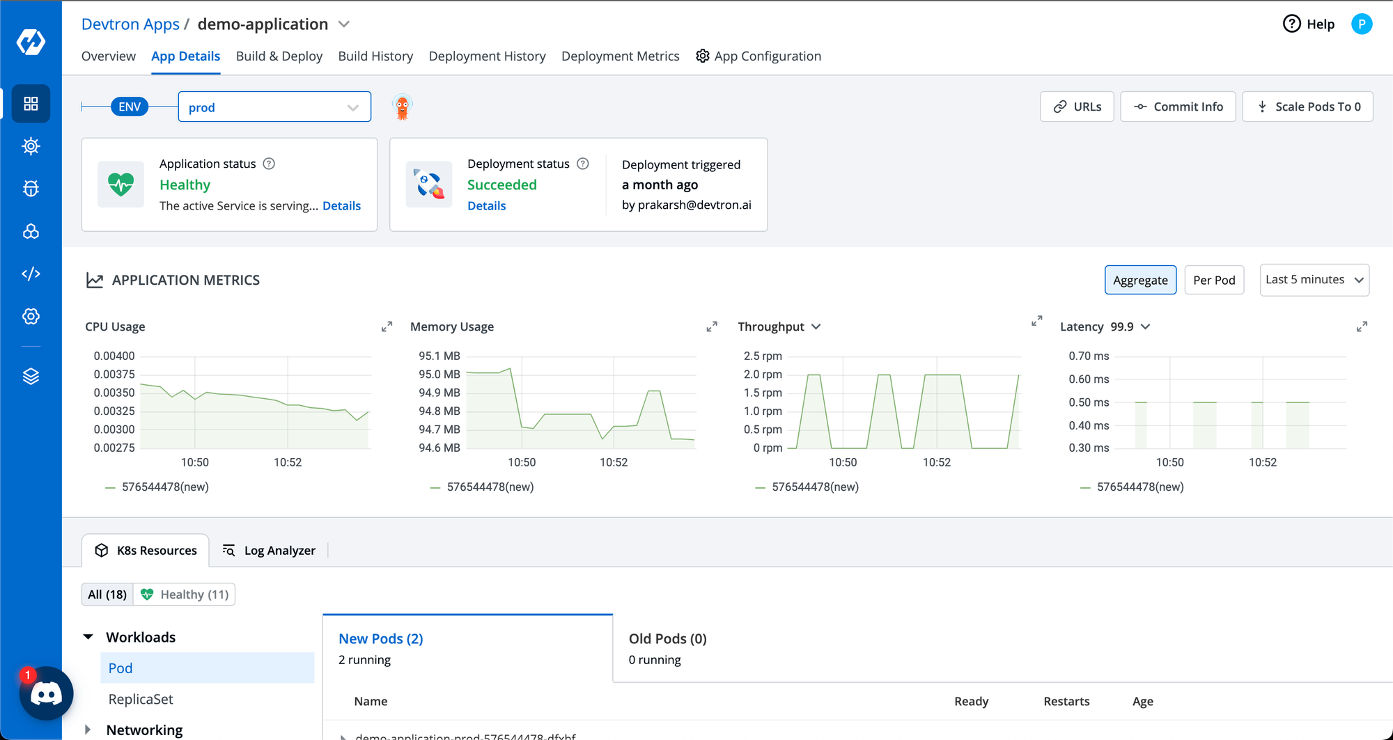The image size is (1393, 740).
Task: Switch to Per Pod metrics view
Action: click(x=1214, y=280)
